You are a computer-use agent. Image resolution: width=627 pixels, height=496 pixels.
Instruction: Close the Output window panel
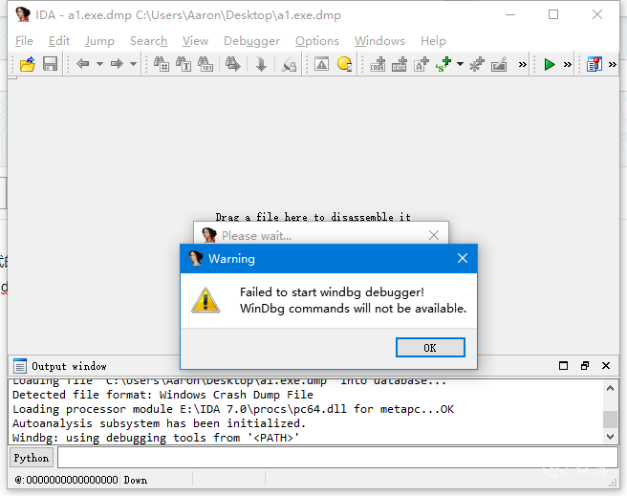[606, 366]
